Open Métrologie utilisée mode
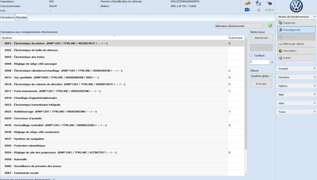Image resolution: width=317 pixels, height=180 pixels. (296, 43)
